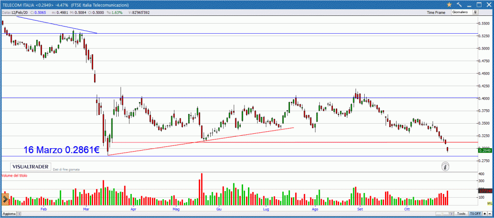494x218 pixels.
Task: Click the Aggiorna button
Action: coord(9,214)
